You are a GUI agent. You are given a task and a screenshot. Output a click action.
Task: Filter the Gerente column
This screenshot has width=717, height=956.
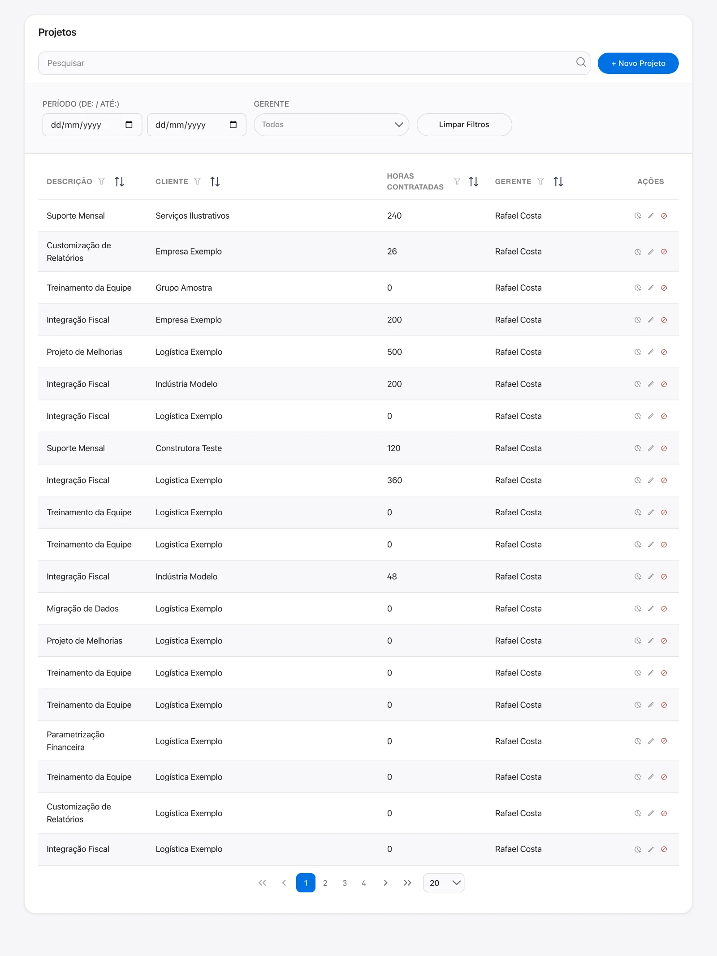tap(540, 181)
